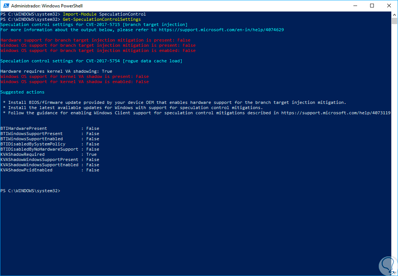
Task: Click the scrollbar up arrow
Action: coord(395,14)
